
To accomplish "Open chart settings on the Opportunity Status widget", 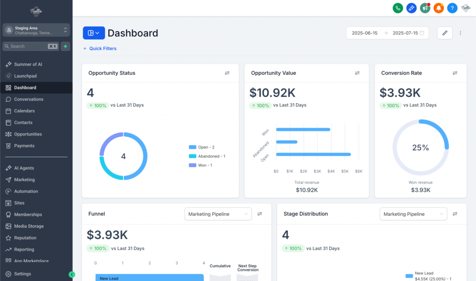I will (227, 73).
